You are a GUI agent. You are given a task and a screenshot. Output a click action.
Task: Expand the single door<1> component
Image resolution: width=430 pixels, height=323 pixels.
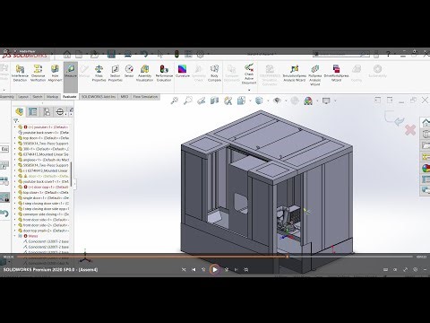(15, 198)
